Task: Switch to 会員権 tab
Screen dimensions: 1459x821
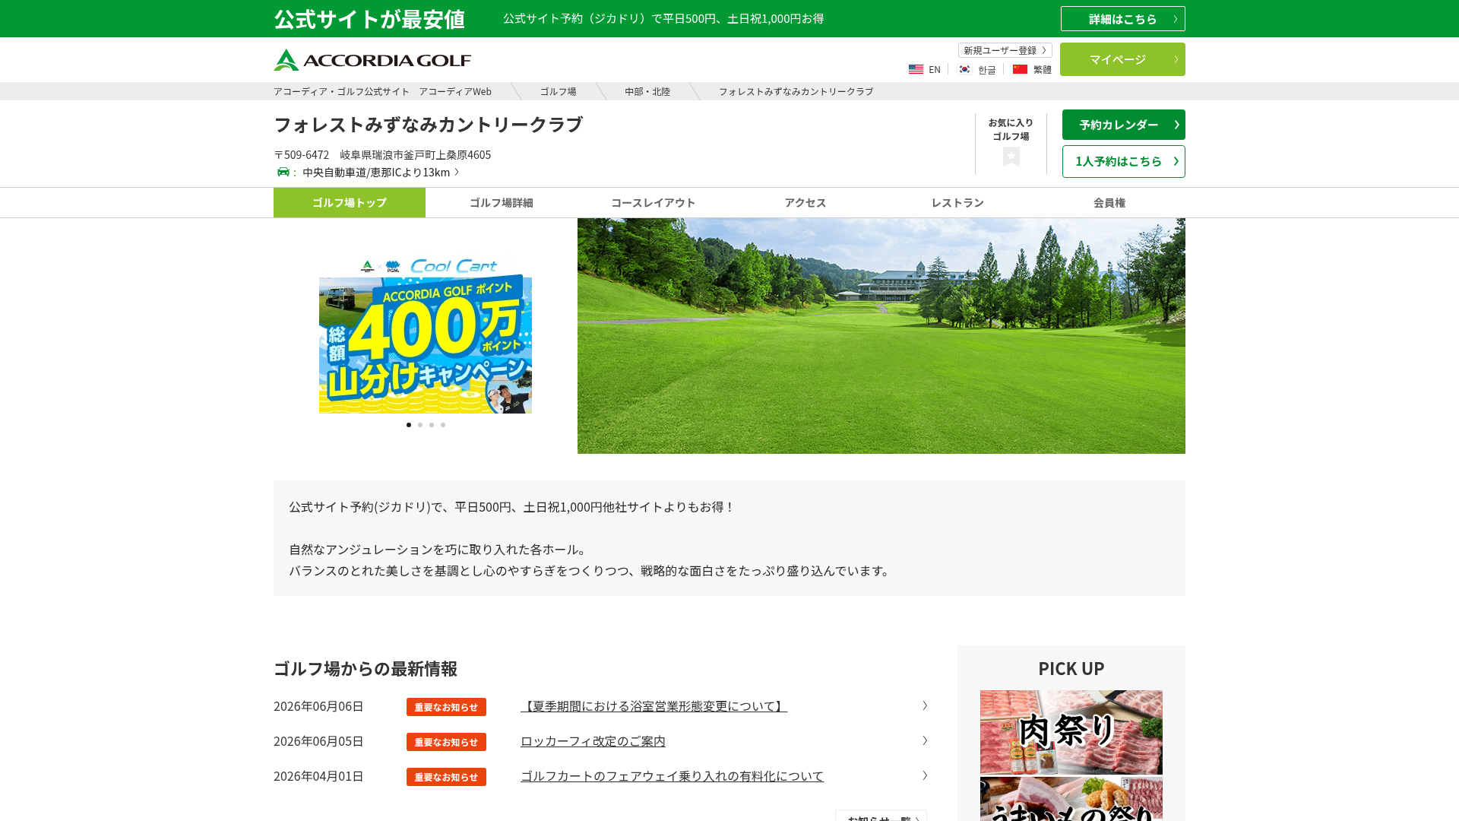Action: 1109,202
